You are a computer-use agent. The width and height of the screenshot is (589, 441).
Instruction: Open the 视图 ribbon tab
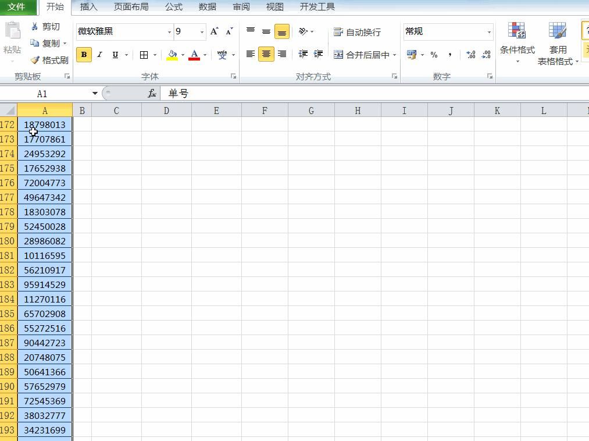tap(274, 7)
